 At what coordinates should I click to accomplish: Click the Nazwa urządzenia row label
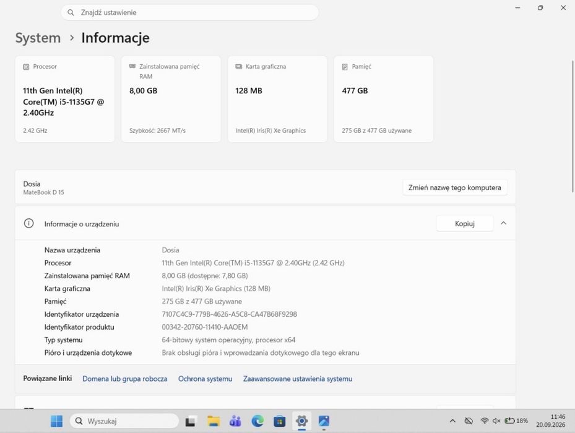pyautogui.click(x=72, y=250)
